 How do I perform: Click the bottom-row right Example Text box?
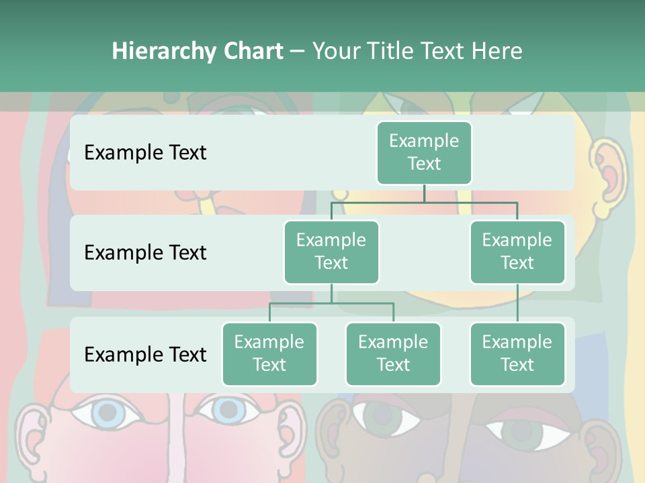(517, 354)
